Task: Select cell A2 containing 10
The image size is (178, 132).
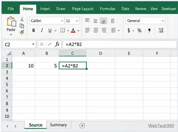Action: [24, 66]
